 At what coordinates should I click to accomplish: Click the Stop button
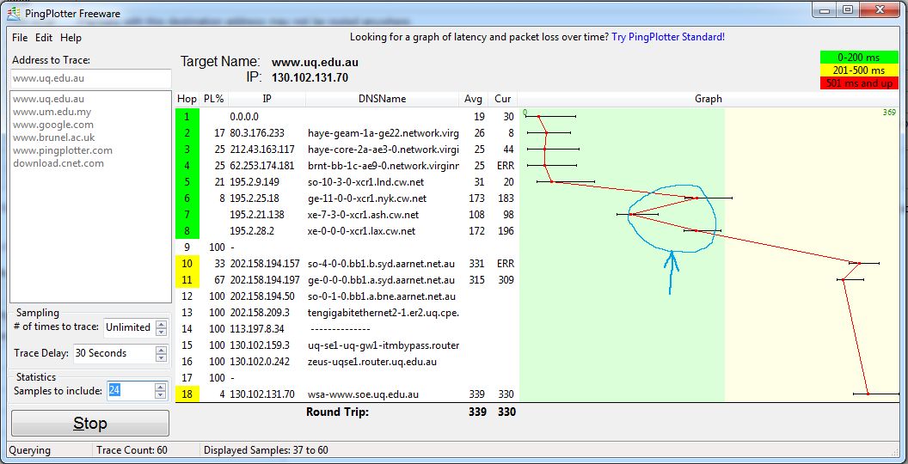click(90, 424)
